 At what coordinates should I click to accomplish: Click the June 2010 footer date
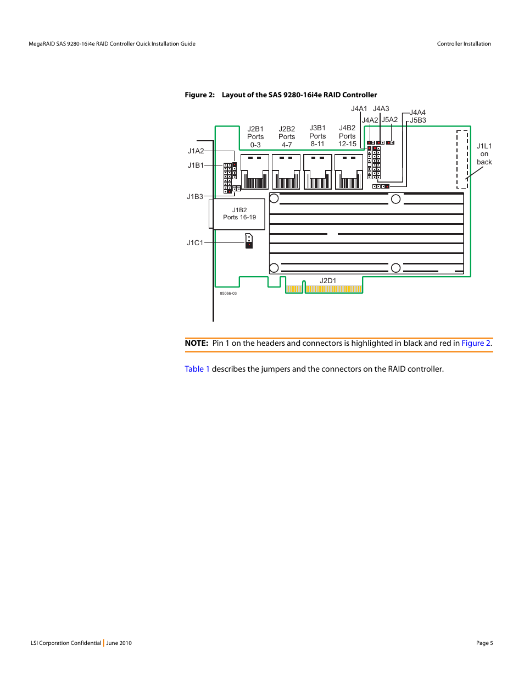119,643
